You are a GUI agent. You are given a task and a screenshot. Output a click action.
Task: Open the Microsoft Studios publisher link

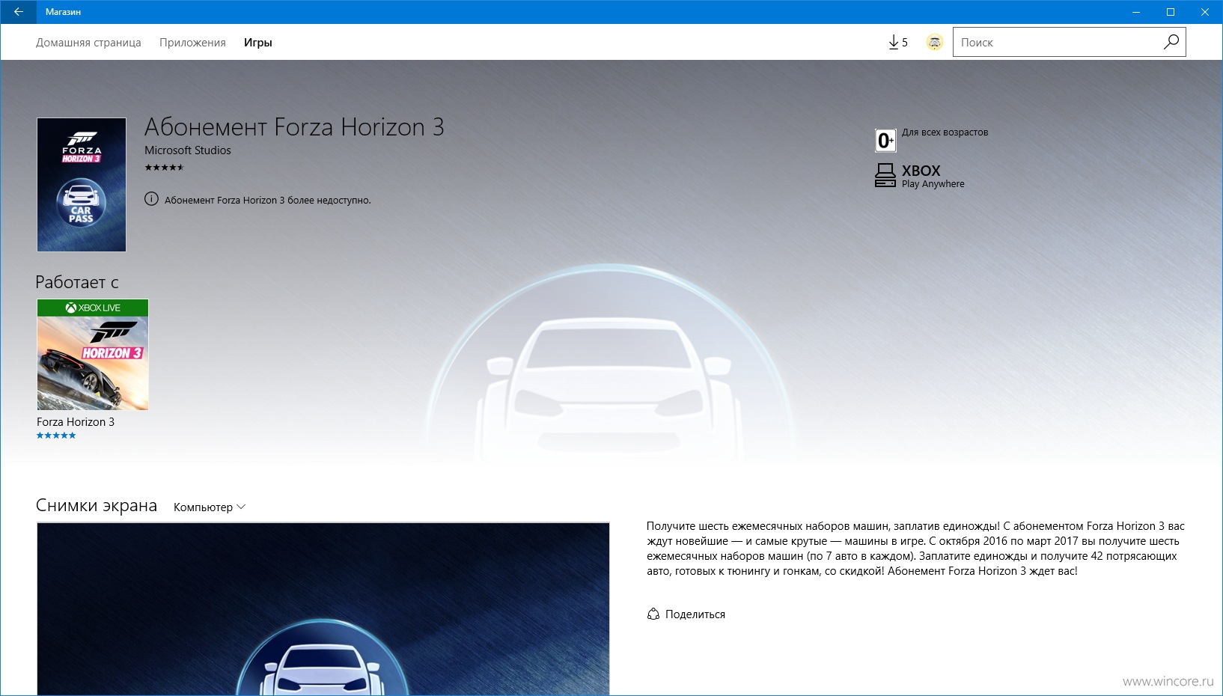(x=188, y=150)
